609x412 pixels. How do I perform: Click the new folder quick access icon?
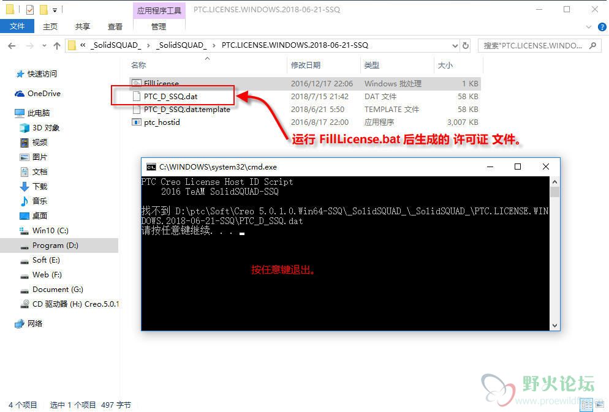click(x=44, y=9)
